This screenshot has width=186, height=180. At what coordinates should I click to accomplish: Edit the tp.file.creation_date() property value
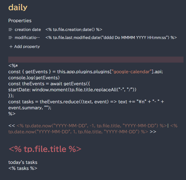tap(74, 30)
